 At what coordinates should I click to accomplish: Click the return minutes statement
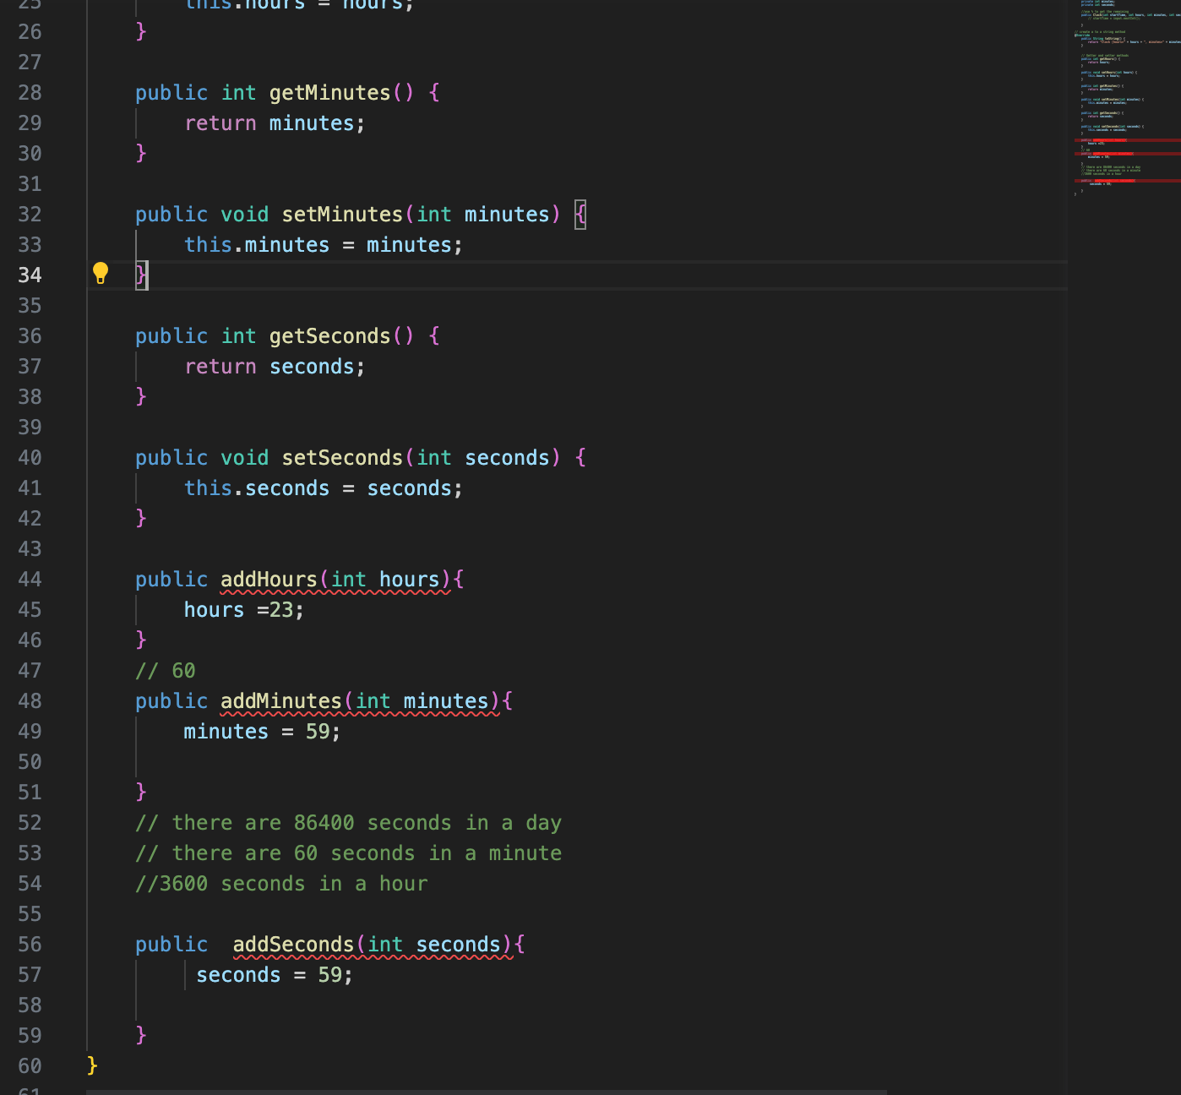(x=274, y=123)
